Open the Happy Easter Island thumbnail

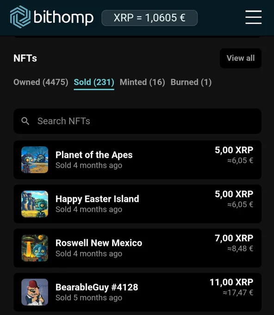pyautogui.click(x=35, y=204)
